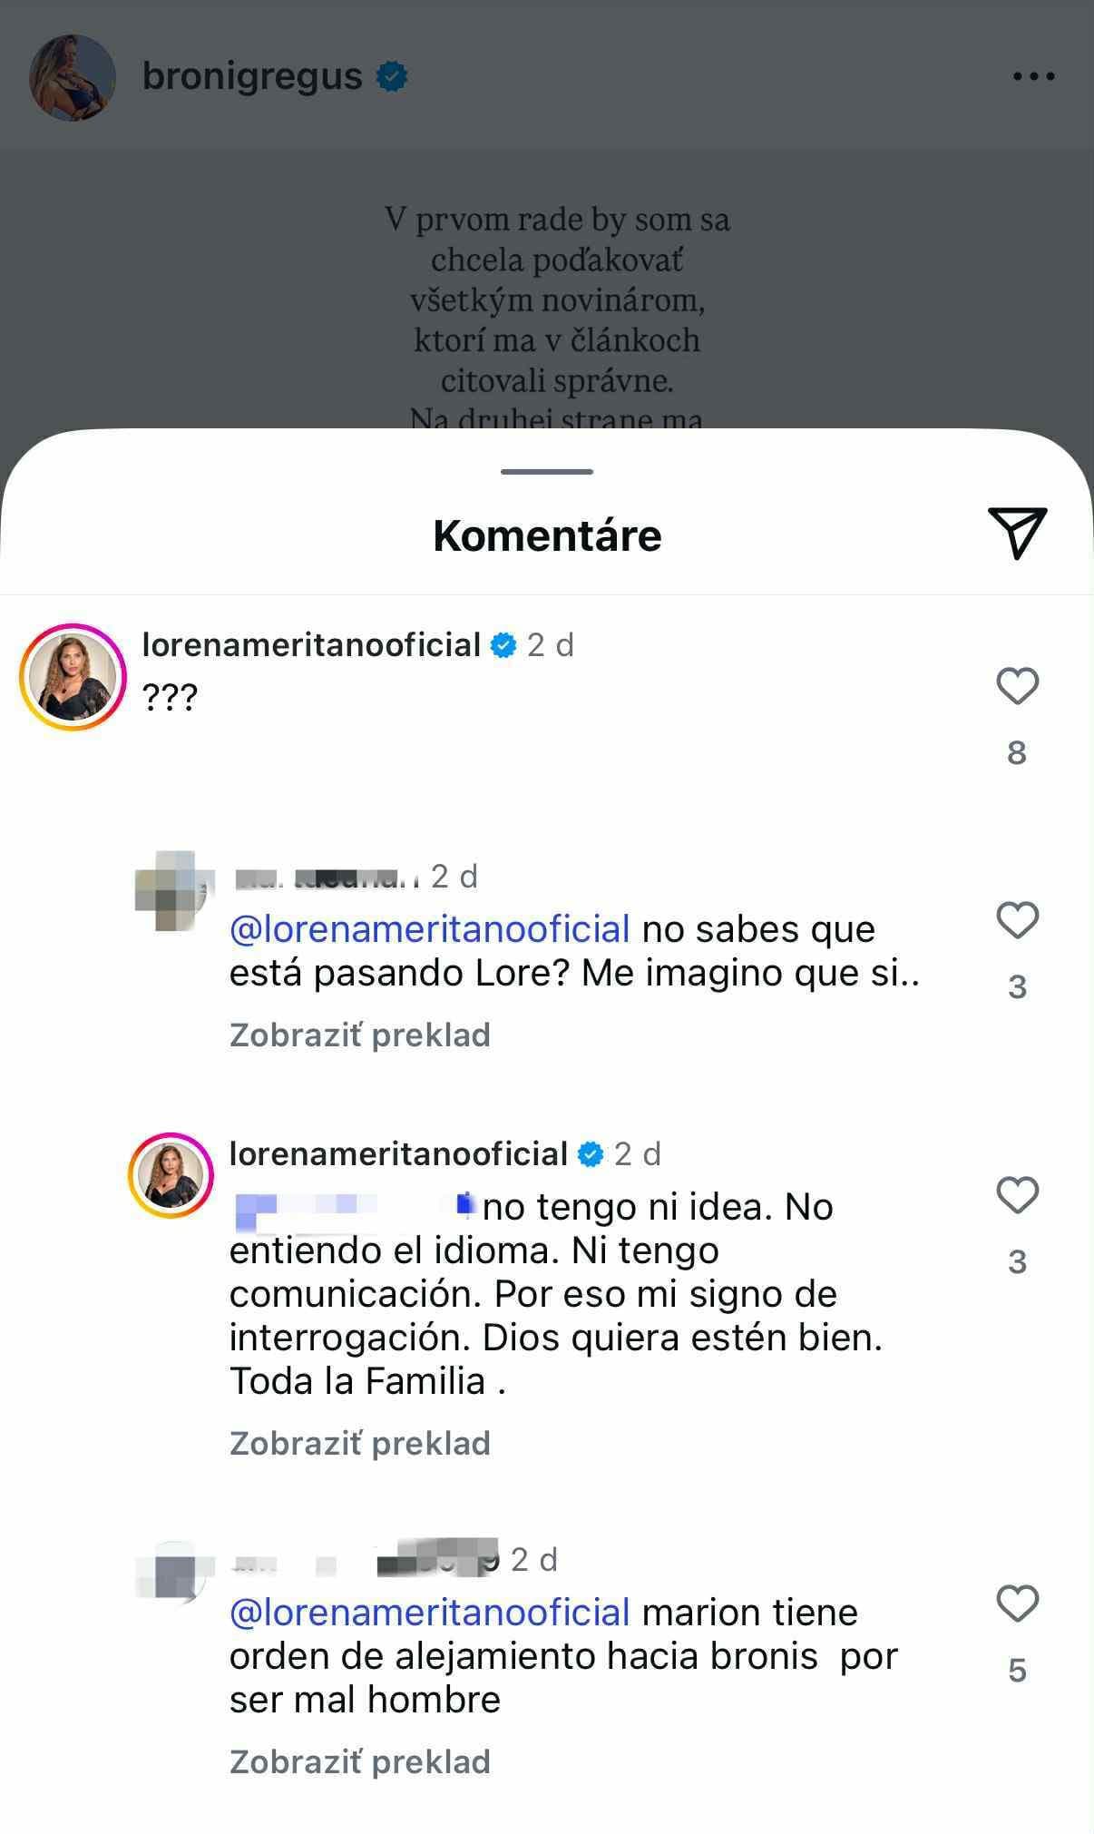Tap the blurred avatar on 'no sabes' reply
The width and height of the screenshot is (1094, 1834).
coord(169,890)
